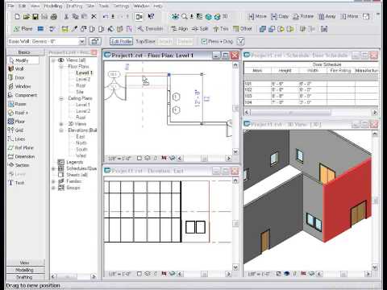This screenshot has width=387, height=290.
Task: Collapse the Floor Plans tree node
Action: (x=61, y=66)
